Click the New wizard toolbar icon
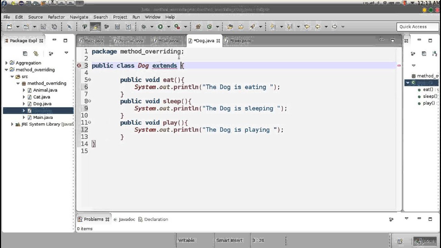Viewport: 441px width, 248px height. (10, 27)
